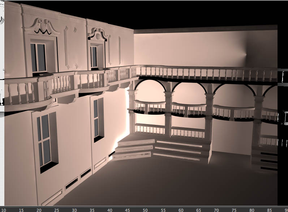
Task: Go to frame 70 on the timeline
Action: [216, 210]
